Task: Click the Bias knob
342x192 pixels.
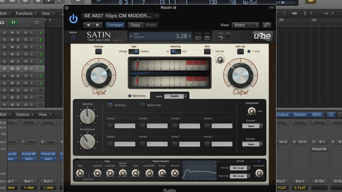Action: click(x=136, y=173)
